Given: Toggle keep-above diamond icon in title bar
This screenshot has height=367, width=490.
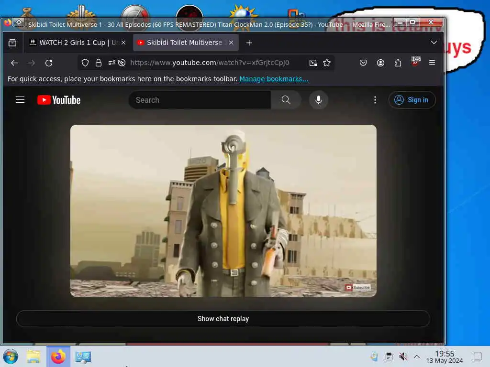Looking at the screenshot, I should [x=19, y=22].
